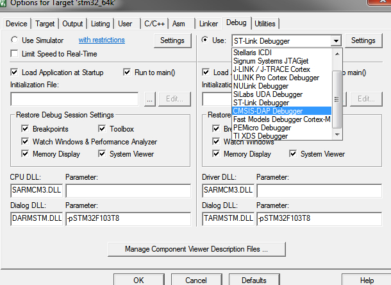Toggle simulator Breakpoints checkbox
Image resolution: width=391 pixels, height=285 pixels.
(25, 129)
